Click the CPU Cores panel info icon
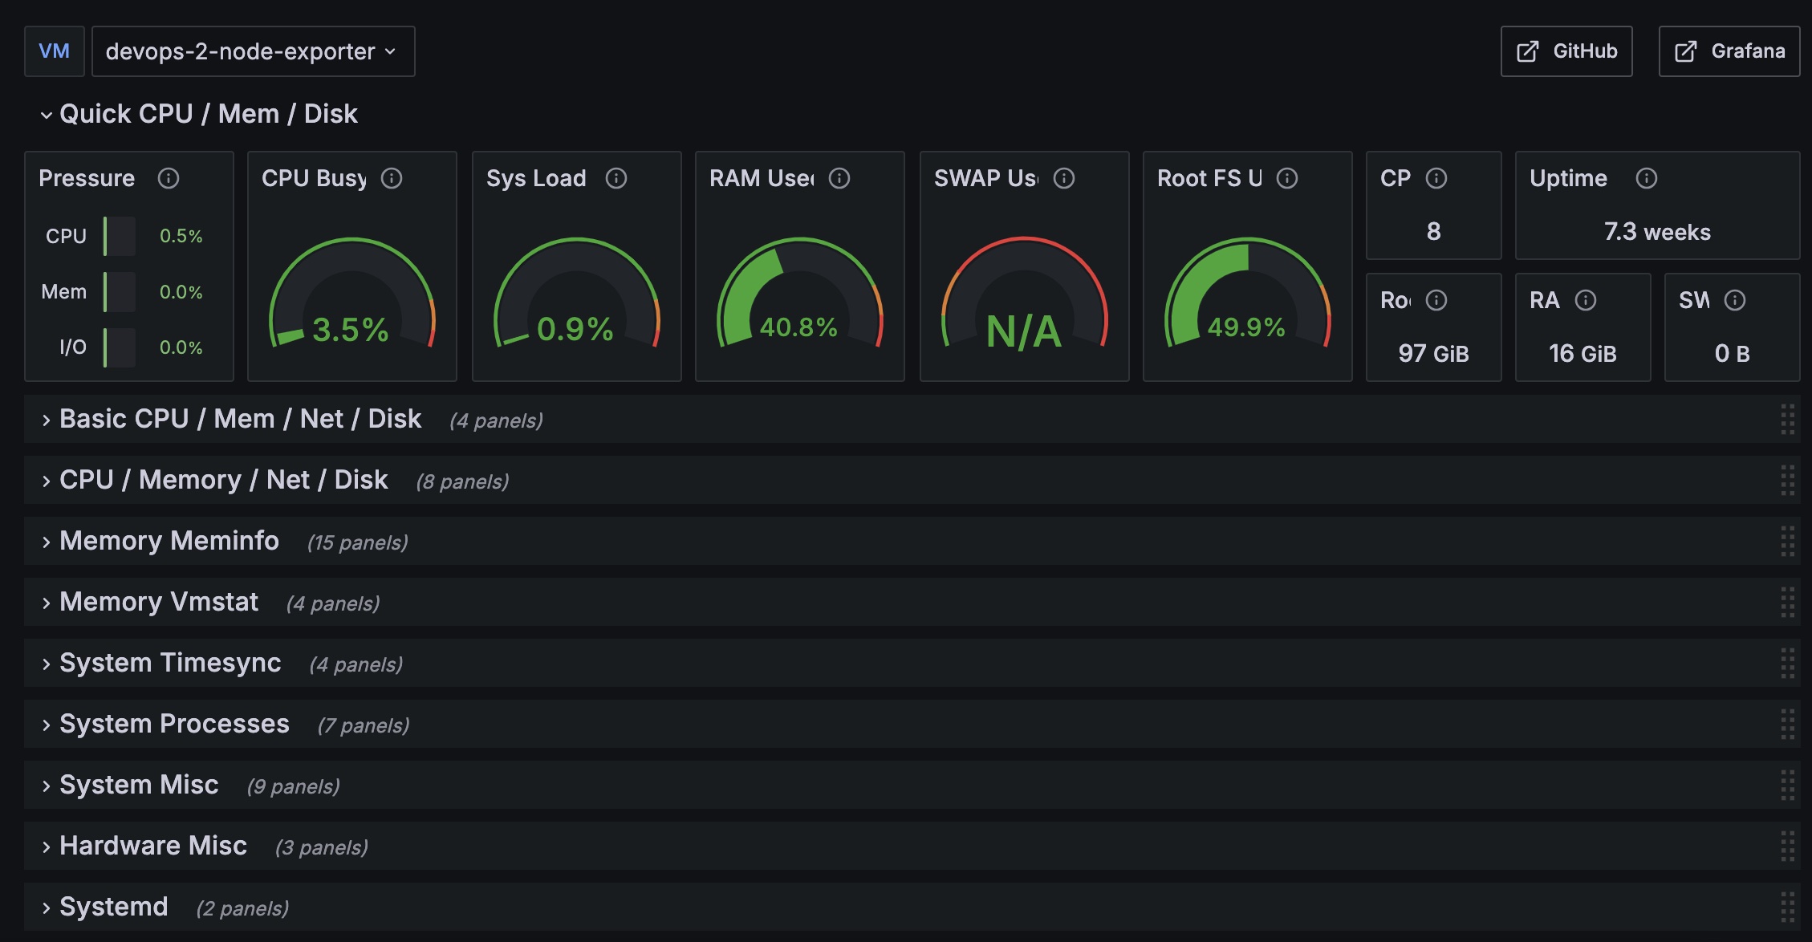This screenshot has width=1812, height=942. (x=1436, y=178)
